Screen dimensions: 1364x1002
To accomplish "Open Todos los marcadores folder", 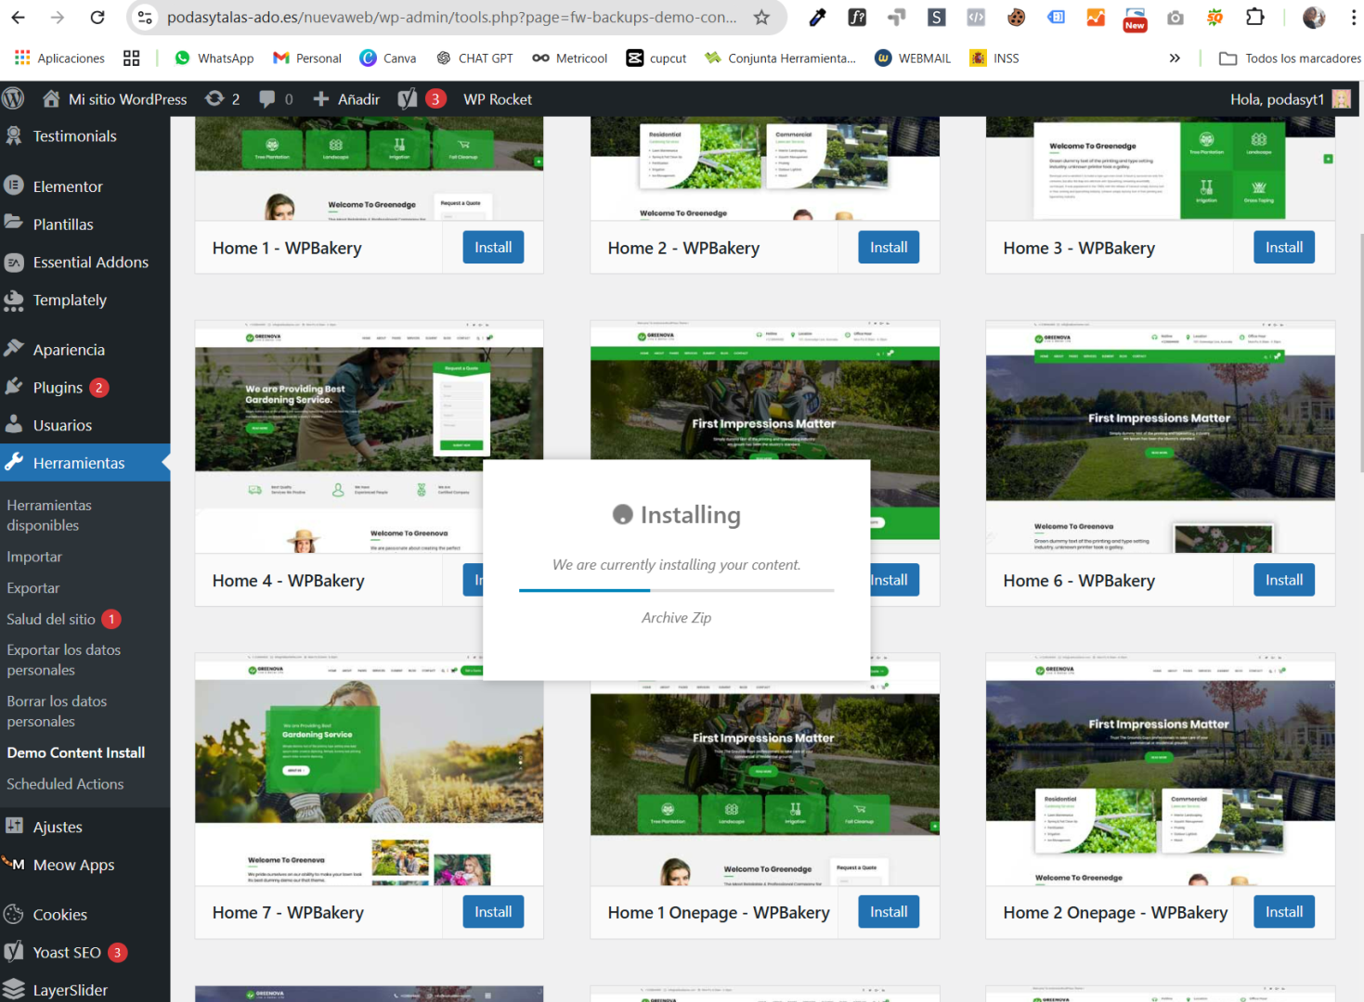I will click(1290, 58).
